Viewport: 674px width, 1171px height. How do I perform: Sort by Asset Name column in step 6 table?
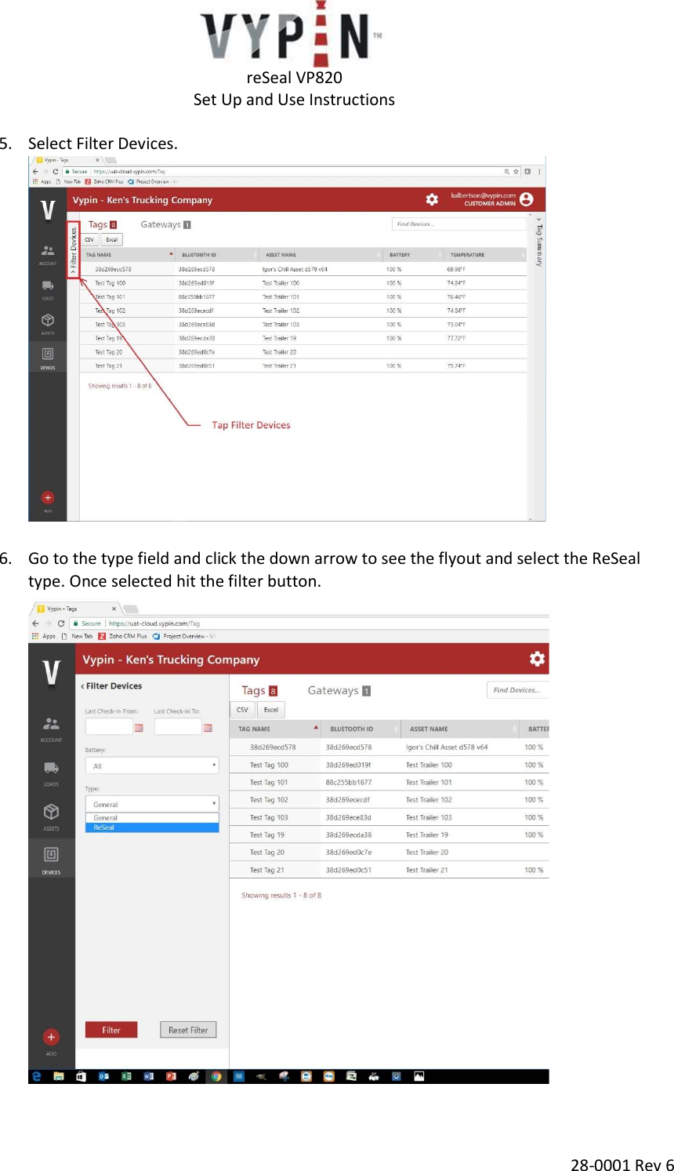coord(460,729)
